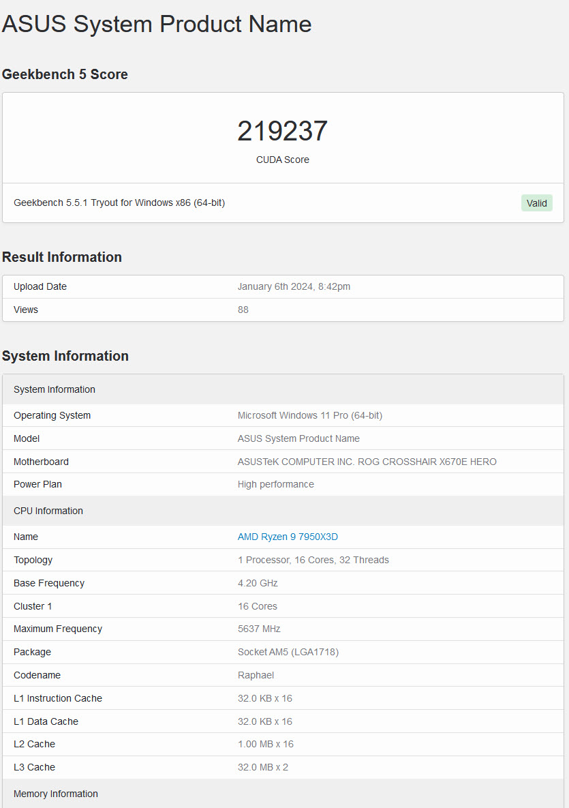Click the Memory Information header row
This screenshot has height=808, width=569.
pyautogui.click(x=56, y=794)
